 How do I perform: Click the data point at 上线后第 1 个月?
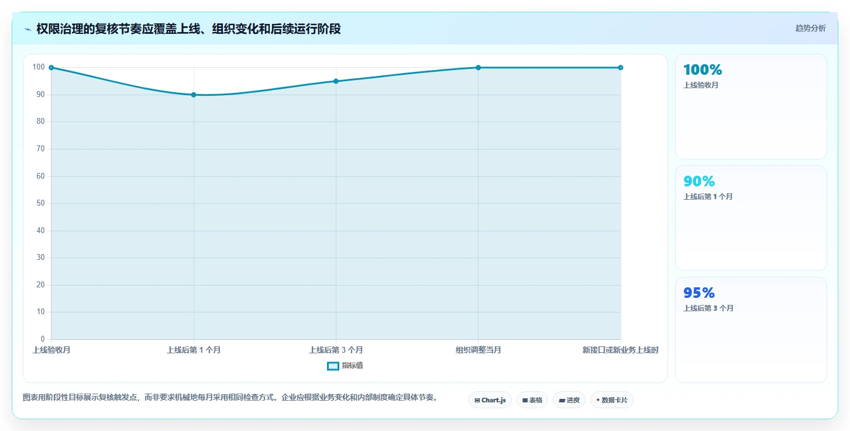coord(194,95)
